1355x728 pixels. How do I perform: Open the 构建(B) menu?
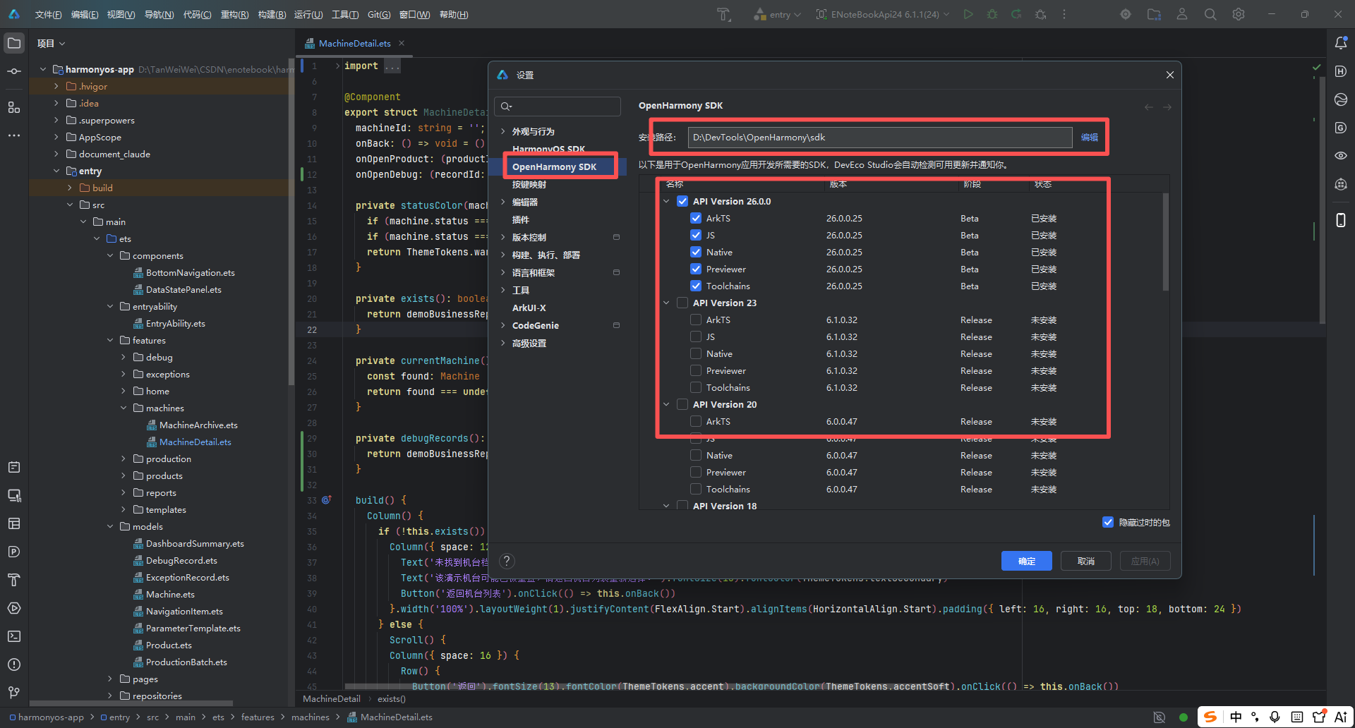pyautogui.click(x=272, y=14)
